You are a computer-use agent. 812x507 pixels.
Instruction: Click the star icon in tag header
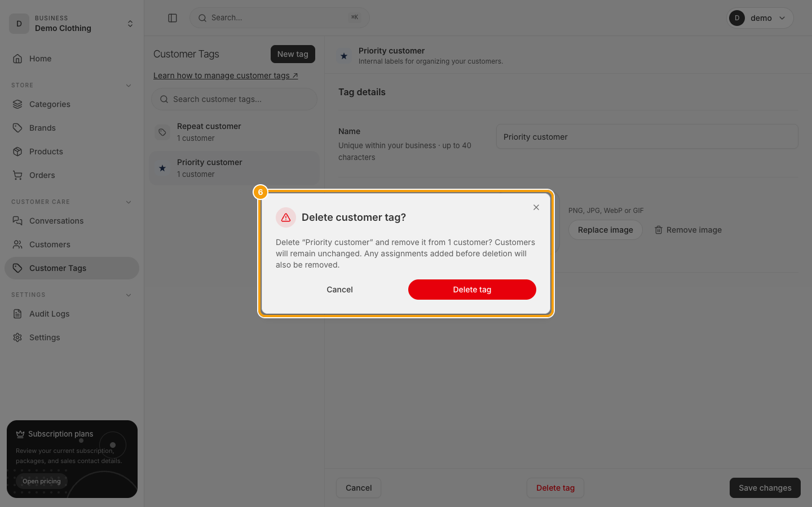point(344,56)
